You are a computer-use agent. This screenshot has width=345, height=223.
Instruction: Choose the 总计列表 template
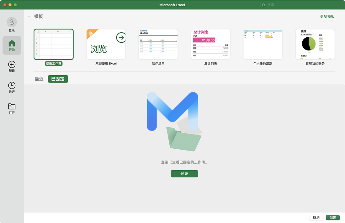(x=210, y=44)
